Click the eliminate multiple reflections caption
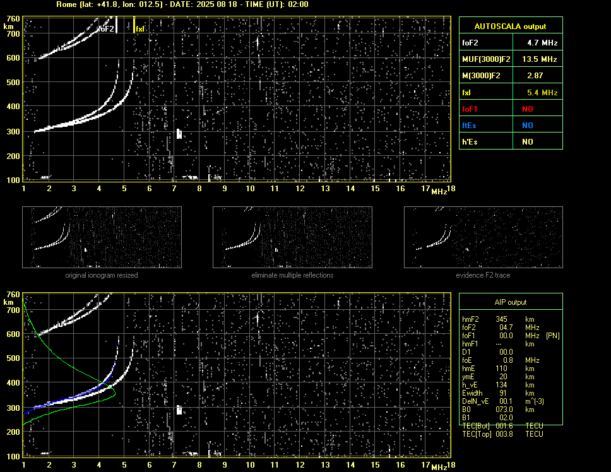611x472 pixels. tap(292, 275)
